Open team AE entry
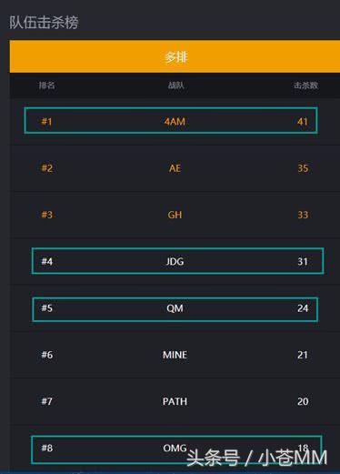The width and height of the screenshot is (340, 474). [175, 168]
